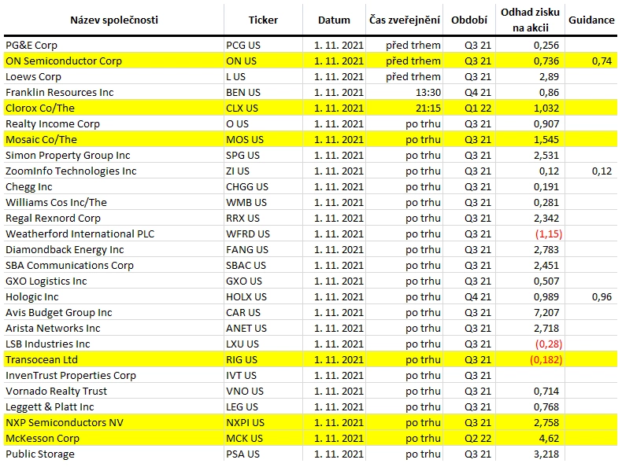The image size is (622, 467).
Task: Select the 'Realty Income Corp' cell
Action: [x=114, y=124]
